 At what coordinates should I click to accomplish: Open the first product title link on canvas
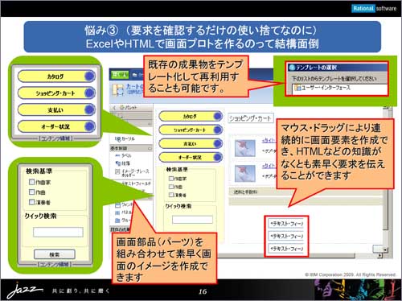point(269,140)
